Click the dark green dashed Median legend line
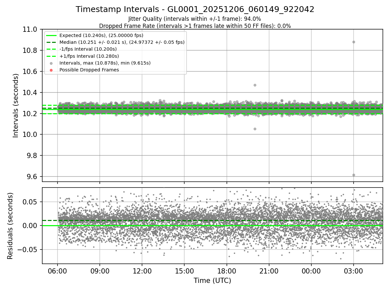Viewport: 390px width, 292px height. 51,42
